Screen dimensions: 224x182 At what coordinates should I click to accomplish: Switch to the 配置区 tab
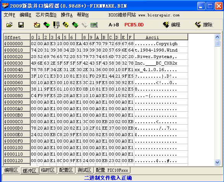click(66, 170)
